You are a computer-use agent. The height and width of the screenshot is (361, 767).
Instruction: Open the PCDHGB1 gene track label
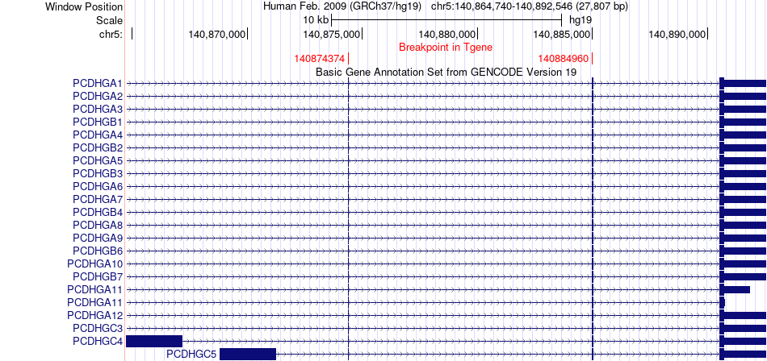[x=97, y=122]
